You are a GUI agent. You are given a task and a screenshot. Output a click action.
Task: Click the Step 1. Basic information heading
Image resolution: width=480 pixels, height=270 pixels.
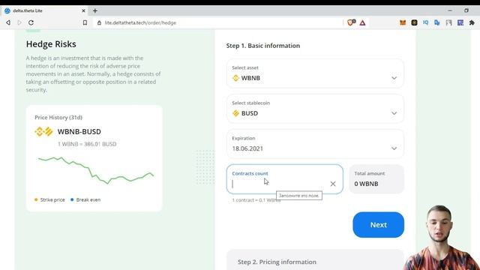pos(263,46)
